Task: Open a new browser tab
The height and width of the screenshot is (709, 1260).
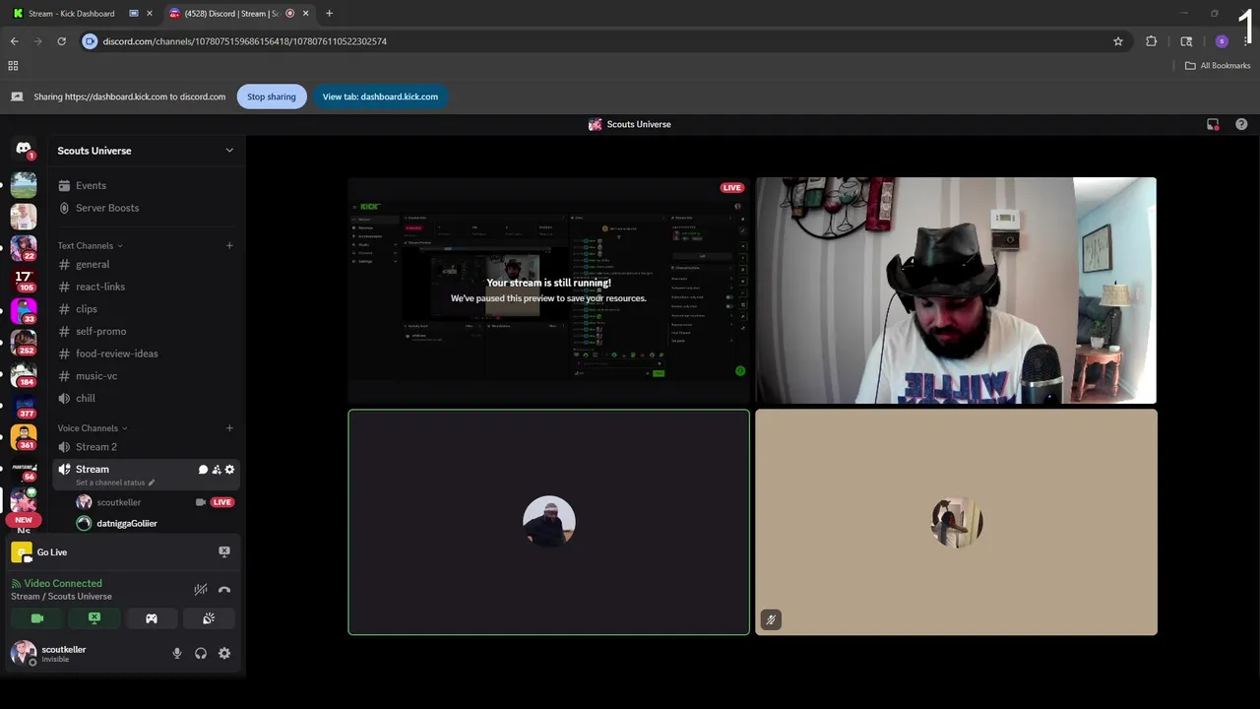Action: 329,14
